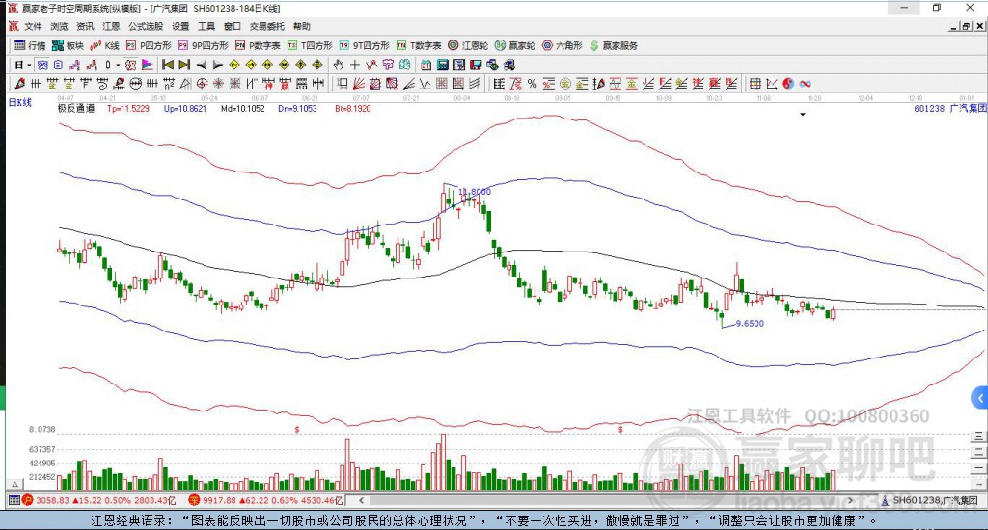Open the 江恩轮 Gann wheel
This screenshot has height=530, width=988.
(x=468, y=46)
